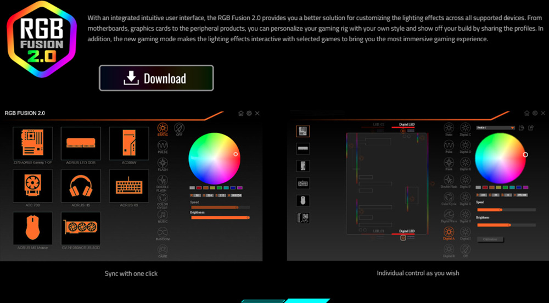The image size is (549, 303).
Task: Select the Z370 AORUS Gaming motherboard device
Action: click(32, 143)
